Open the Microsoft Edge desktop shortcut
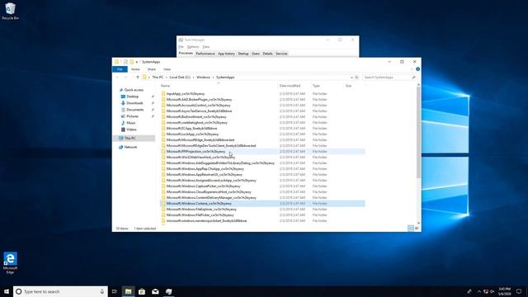 pos(10,262)
